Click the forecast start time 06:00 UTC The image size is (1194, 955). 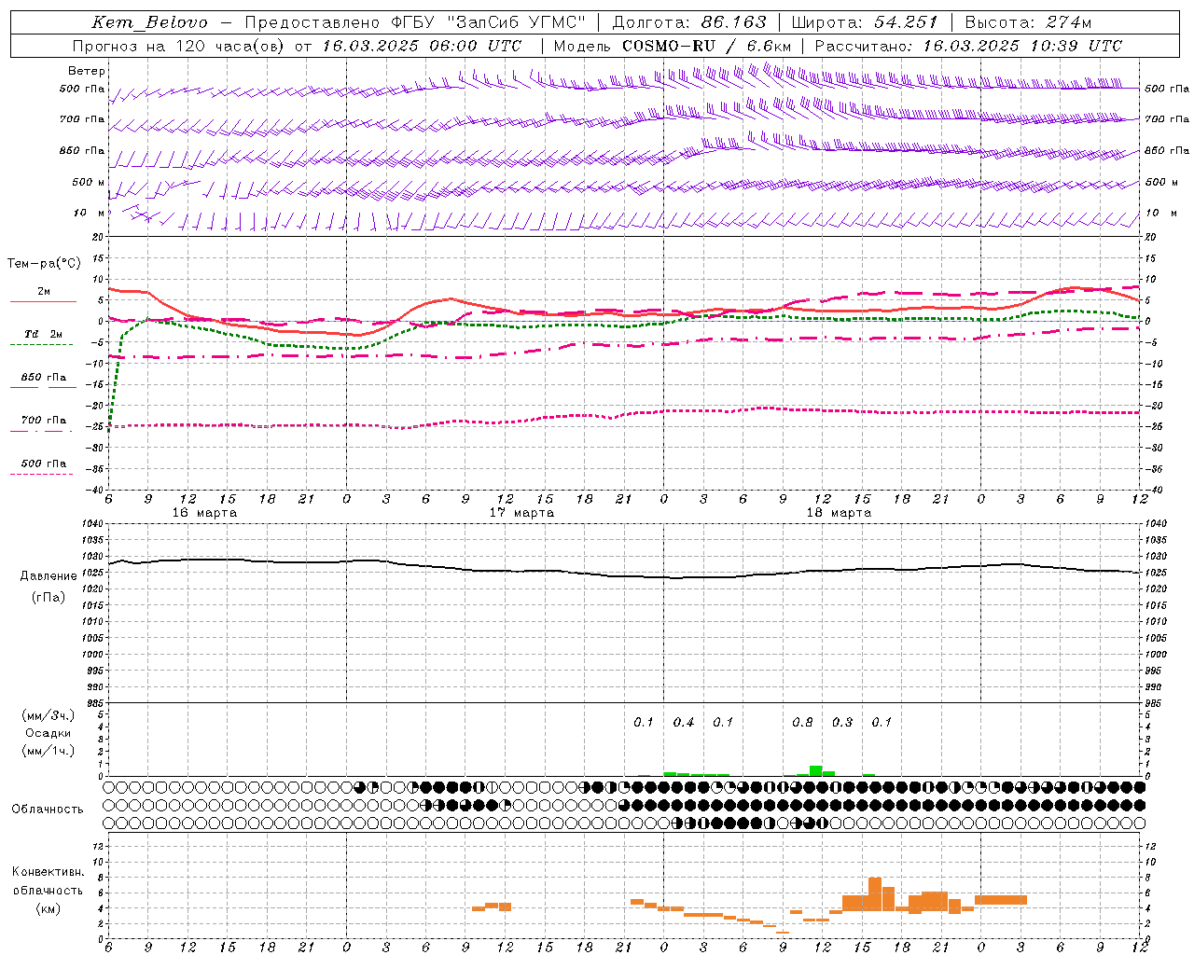(477, 46)
